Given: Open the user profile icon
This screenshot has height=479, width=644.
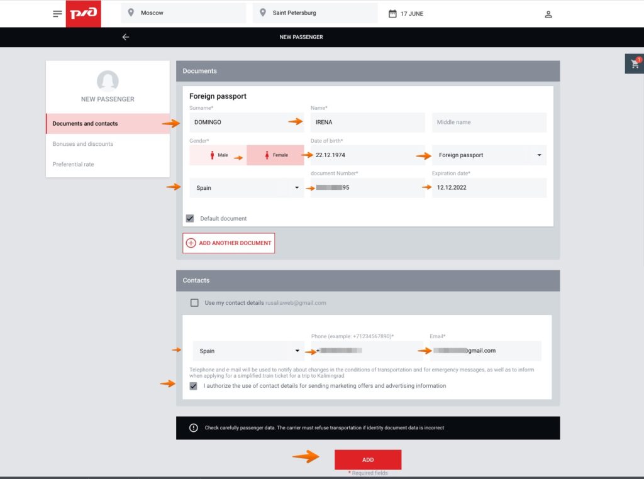Looking at the screenshot, I should point(548,14).
